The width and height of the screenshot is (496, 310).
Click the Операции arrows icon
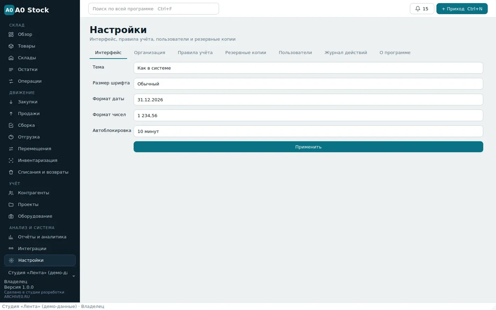tap(11, 81)
